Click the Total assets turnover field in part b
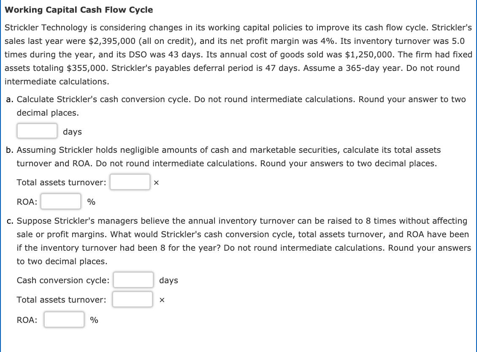The height and width of the screenshot is (352, 477). [130, 181]
